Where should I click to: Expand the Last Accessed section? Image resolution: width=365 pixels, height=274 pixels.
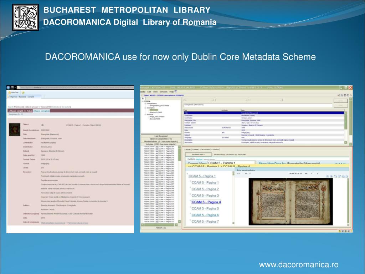click(x=161, y=136)
